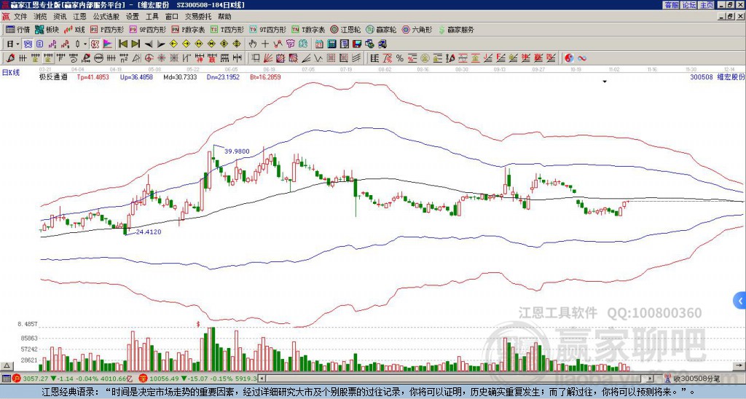
Task: Click the 论坛 forum button
Action: (x=689, y=5)
